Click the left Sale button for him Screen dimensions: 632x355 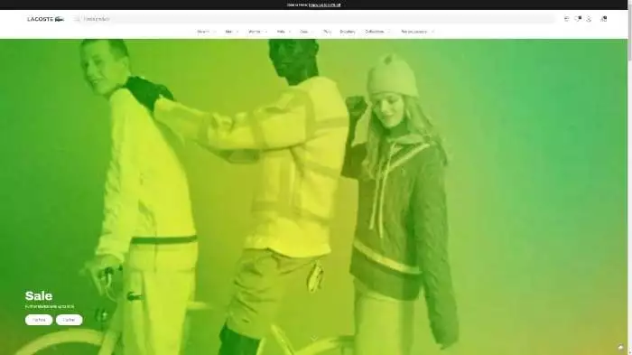[39, 320]
